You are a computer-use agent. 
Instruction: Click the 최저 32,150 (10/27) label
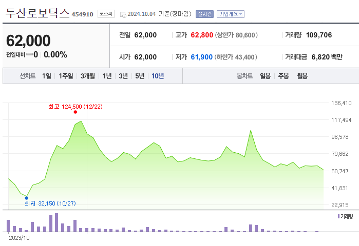pos(50,203)
